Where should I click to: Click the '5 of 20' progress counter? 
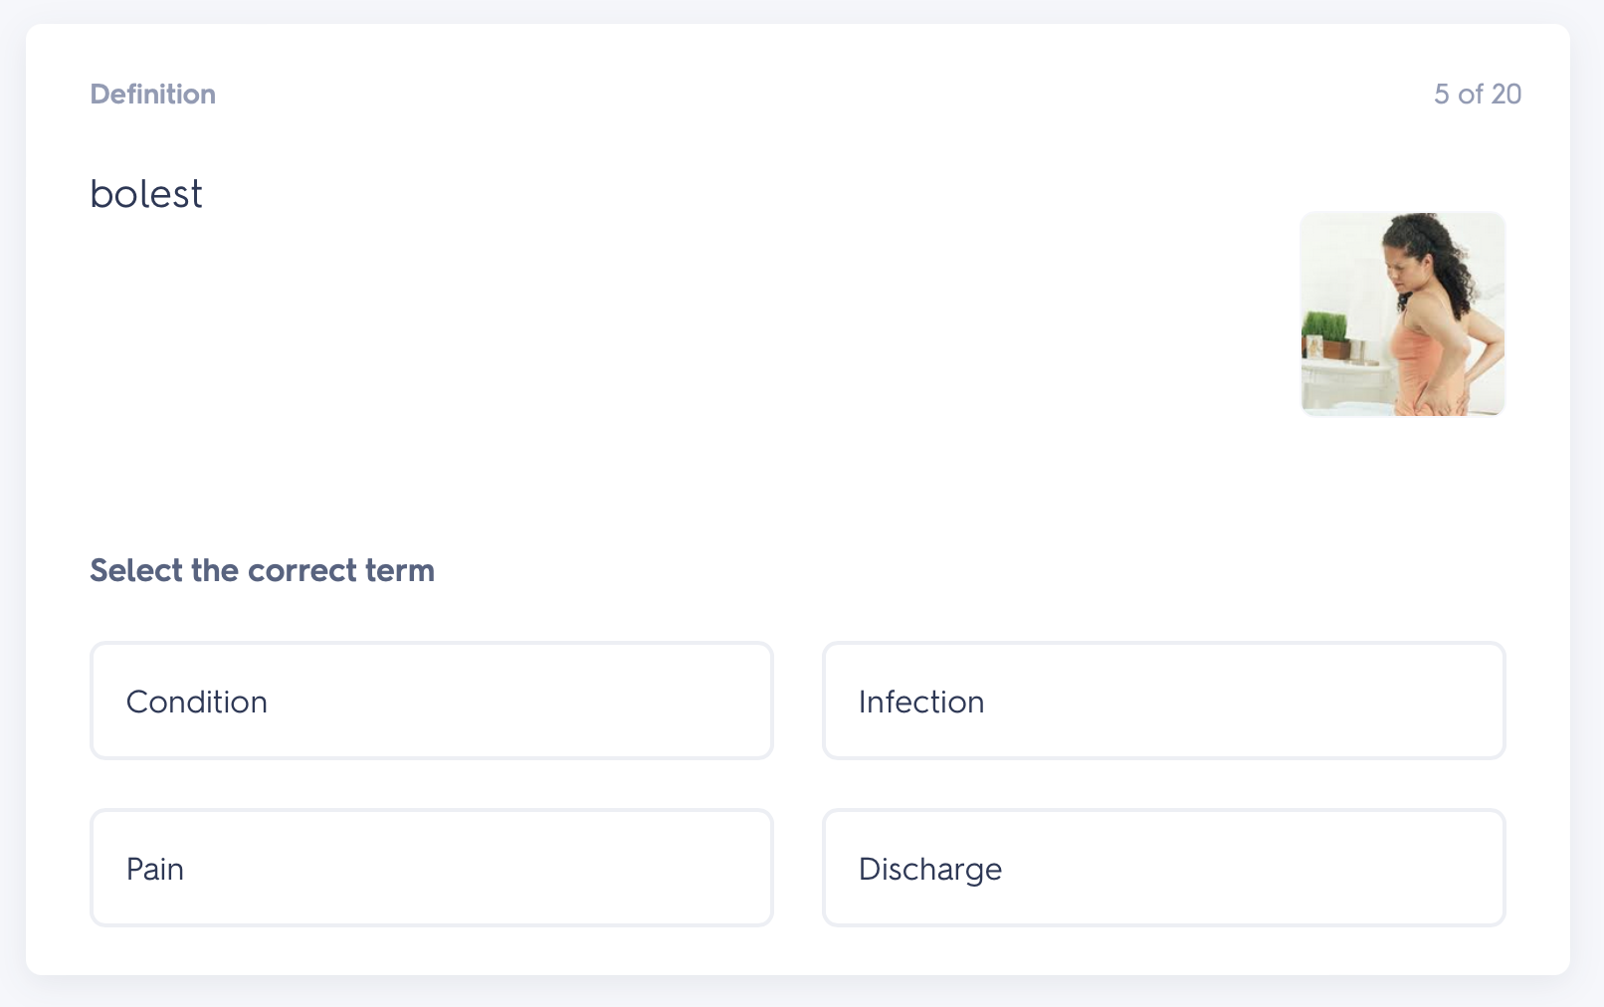tap(1478, 94)
